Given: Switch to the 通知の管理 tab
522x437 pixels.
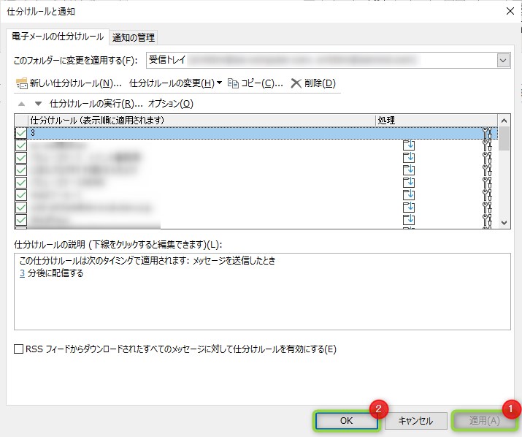Looking at the screenshot, I should pos(134,37).
